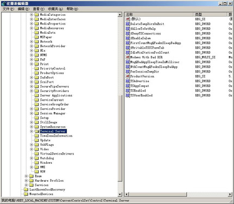Open the 查看(V) menu

39,9
